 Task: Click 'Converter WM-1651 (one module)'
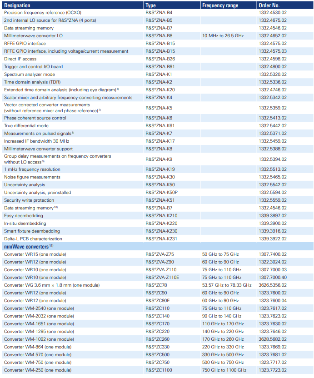(x=39, y=323)
